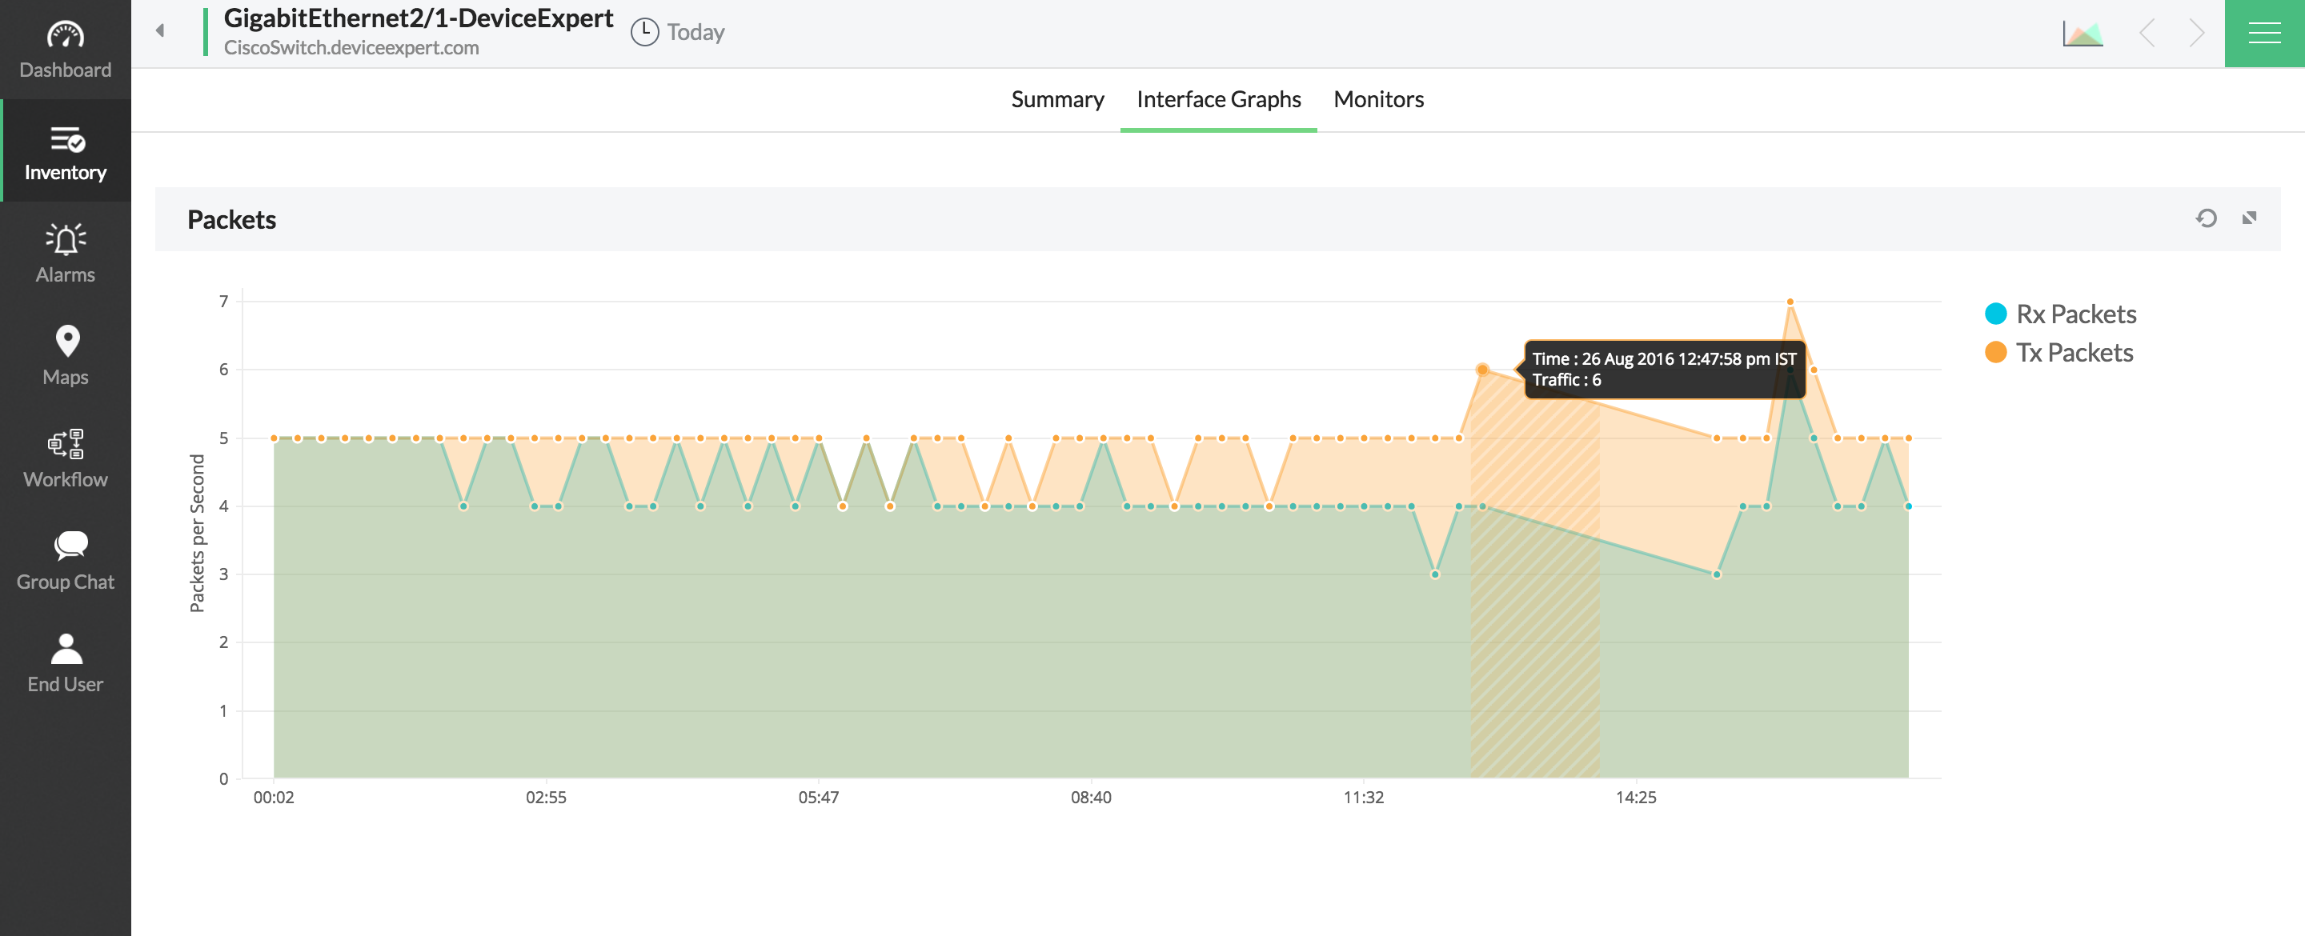This screenshot has height=936, width=2305.
Task: Open Group Chat
Action: (66, 561)
